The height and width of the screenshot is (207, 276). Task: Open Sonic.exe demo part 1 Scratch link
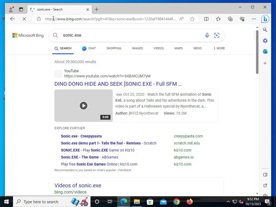[x=109, y=143]
